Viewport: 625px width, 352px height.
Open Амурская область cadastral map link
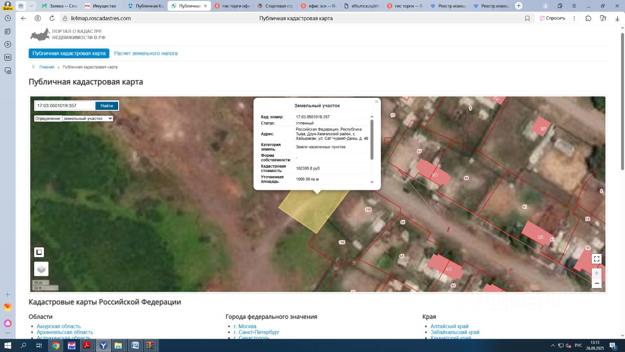pos(59,326)
